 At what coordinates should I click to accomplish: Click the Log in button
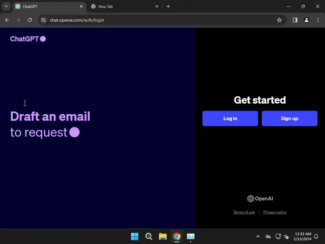(230, 119)
